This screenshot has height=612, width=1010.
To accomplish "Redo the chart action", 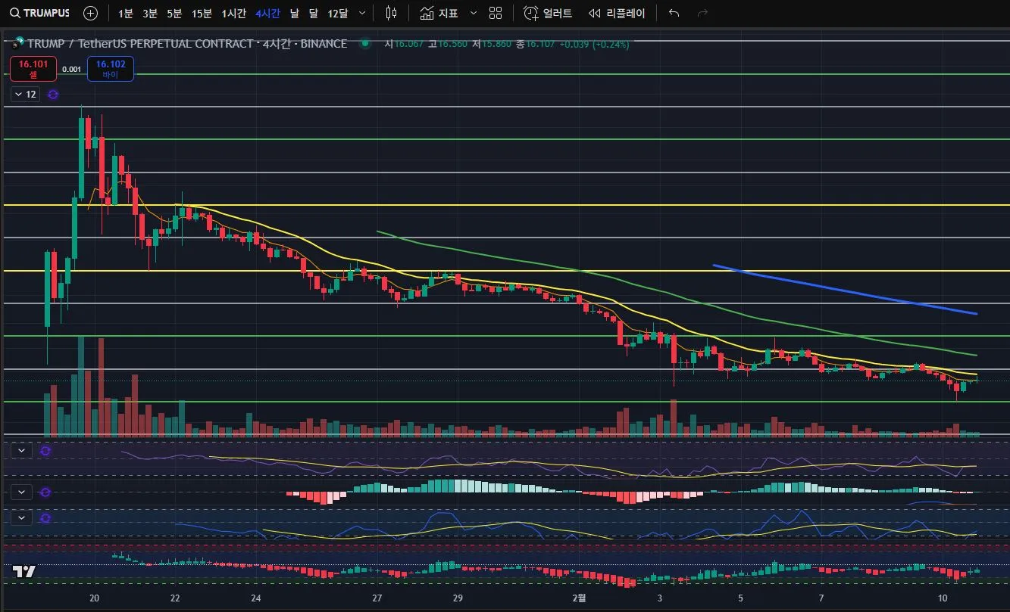I will point(702,13).
